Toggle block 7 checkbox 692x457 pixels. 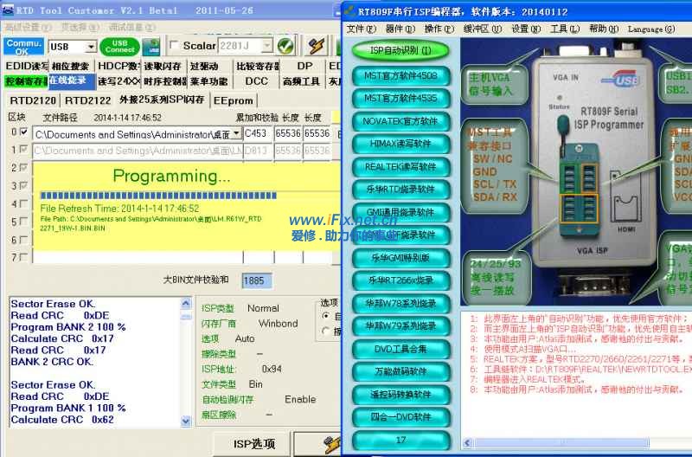[x=24, y=256]
